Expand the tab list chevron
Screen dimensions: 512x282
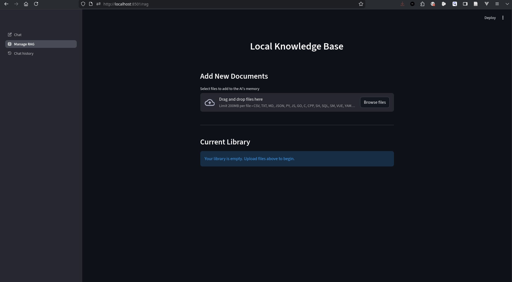pos(507,4)
